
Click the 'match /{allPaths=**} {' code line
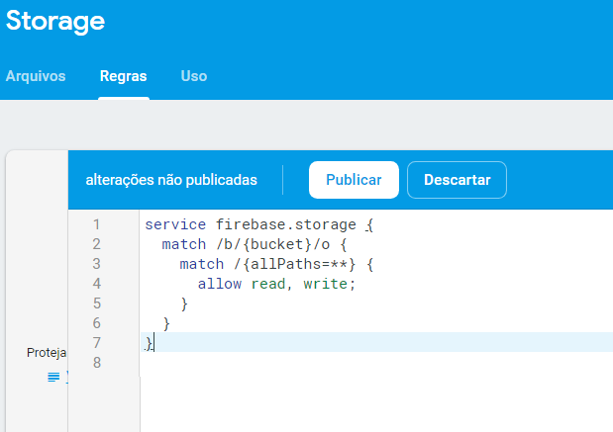click(276, 264)
